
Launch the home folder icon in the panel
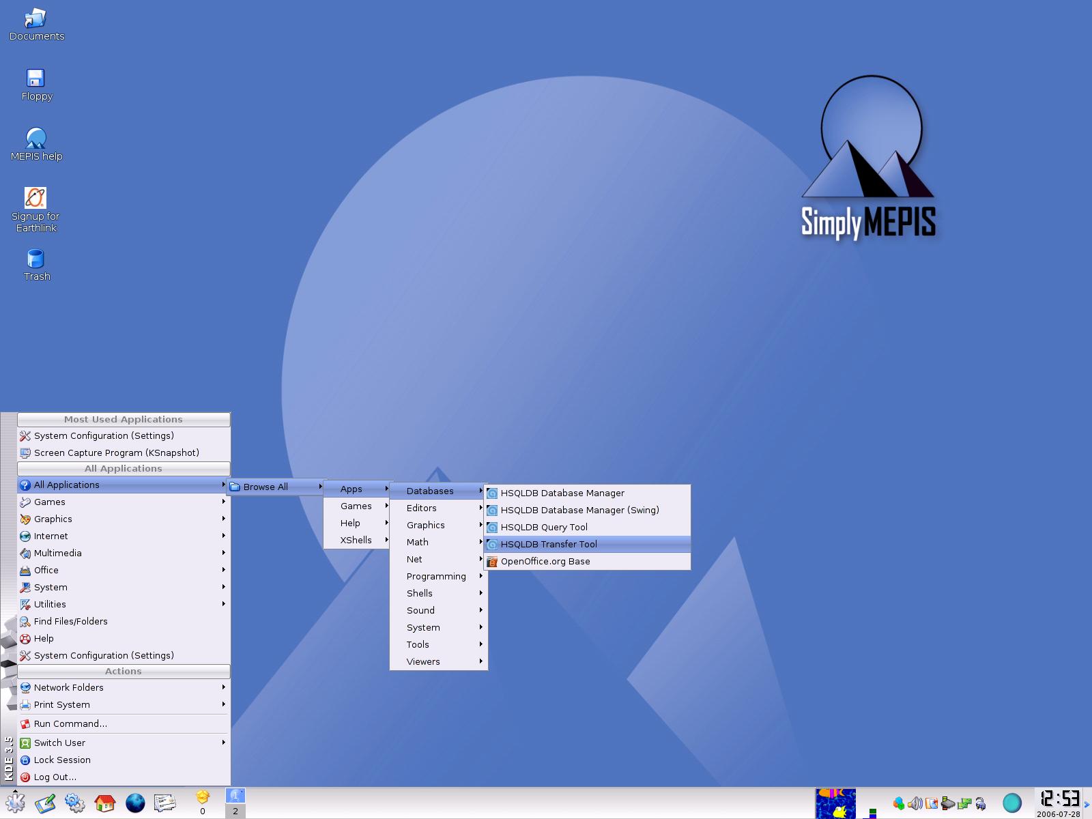tap(104, 803)
